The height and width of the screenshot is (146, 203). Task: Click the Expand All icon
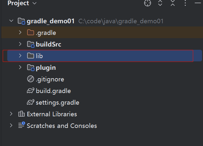160,3
